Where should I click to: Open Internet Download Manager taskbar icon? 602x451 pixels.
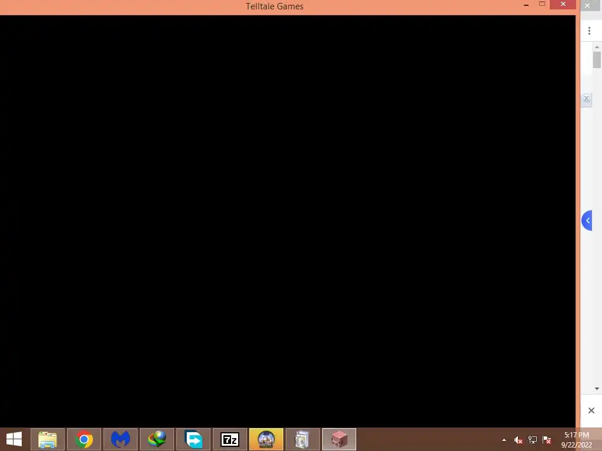coord(157,439)
